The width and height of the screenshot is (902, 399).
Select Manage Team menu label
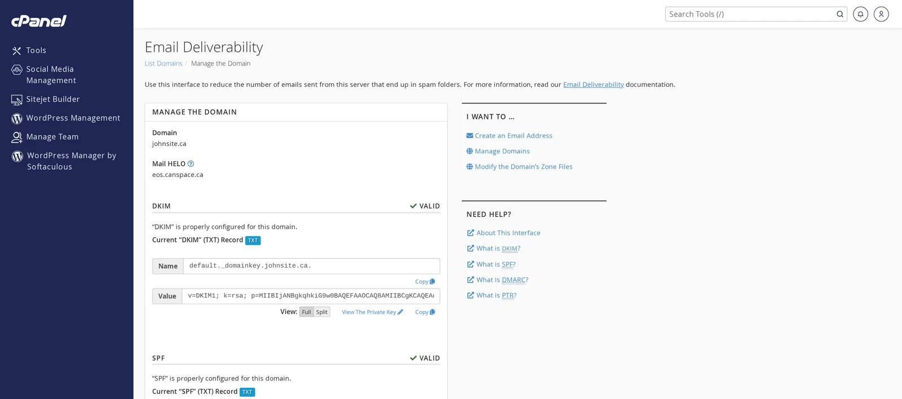click(52, 137)
